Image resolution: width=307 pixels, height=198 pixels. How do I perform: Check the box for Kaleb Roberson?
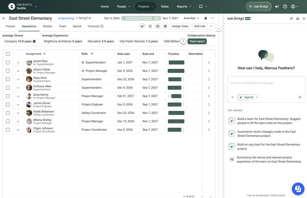(x=8, y=113)
